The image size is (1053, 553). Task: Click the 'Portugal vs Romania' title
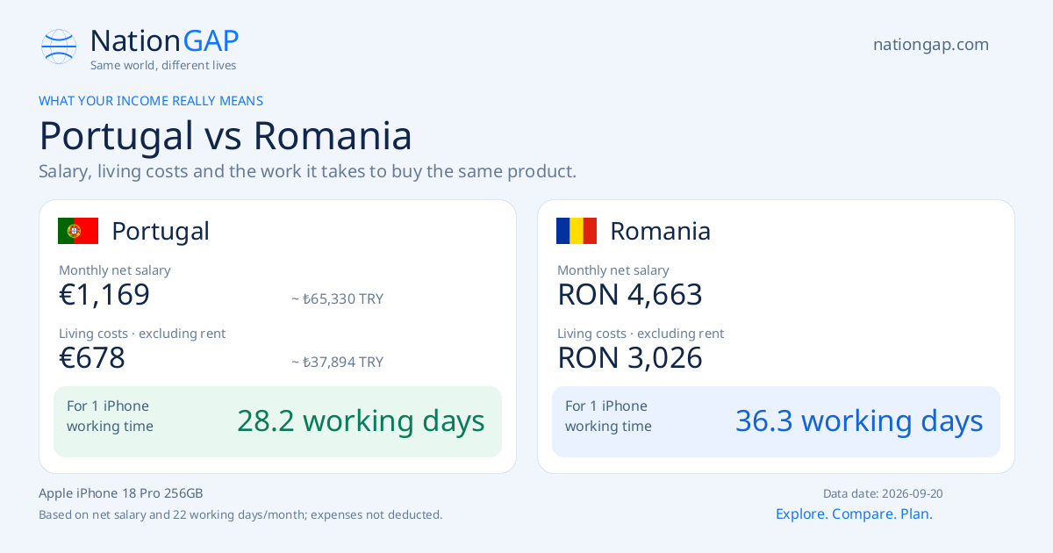click(226, 136)
